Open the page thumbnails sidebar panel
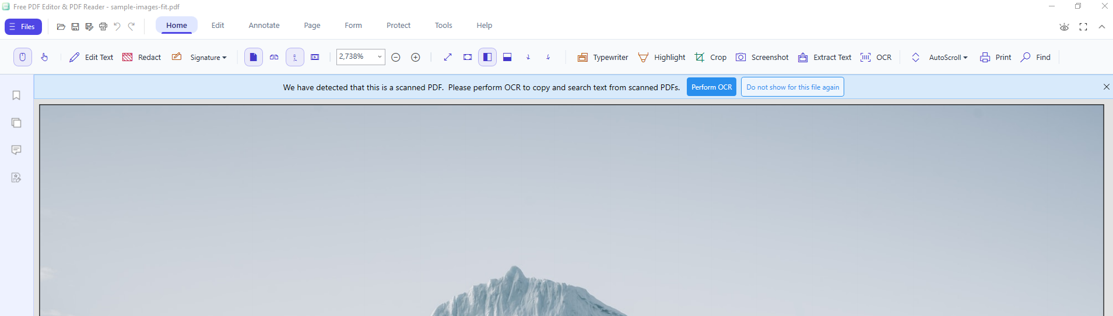This screenshot has width=1113, height=316. pyautogui.click(x=16, y=123)
